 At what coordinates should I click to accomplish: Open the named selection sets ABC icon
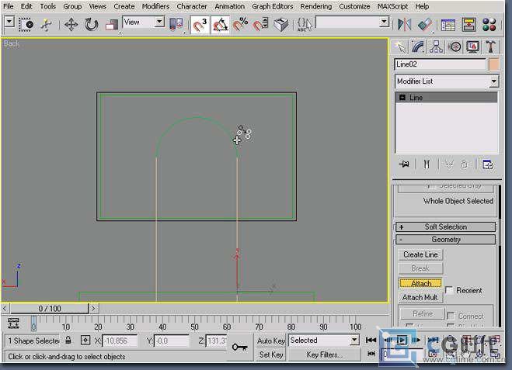click(x=305, y=25)
